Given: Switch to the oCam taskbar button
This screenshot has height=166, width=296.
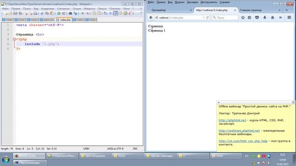Looking at the screenshot, I should (226, 156).
